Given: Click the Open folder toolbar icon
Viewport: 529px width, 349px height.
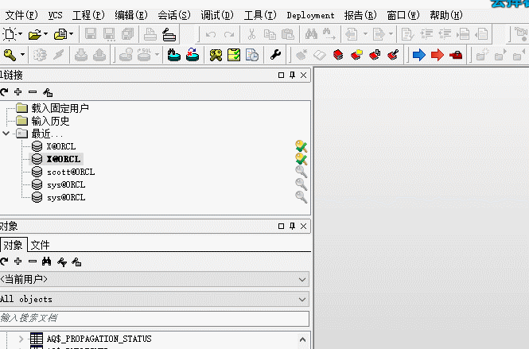Looking at the screenshot, I should coord(35,34).
